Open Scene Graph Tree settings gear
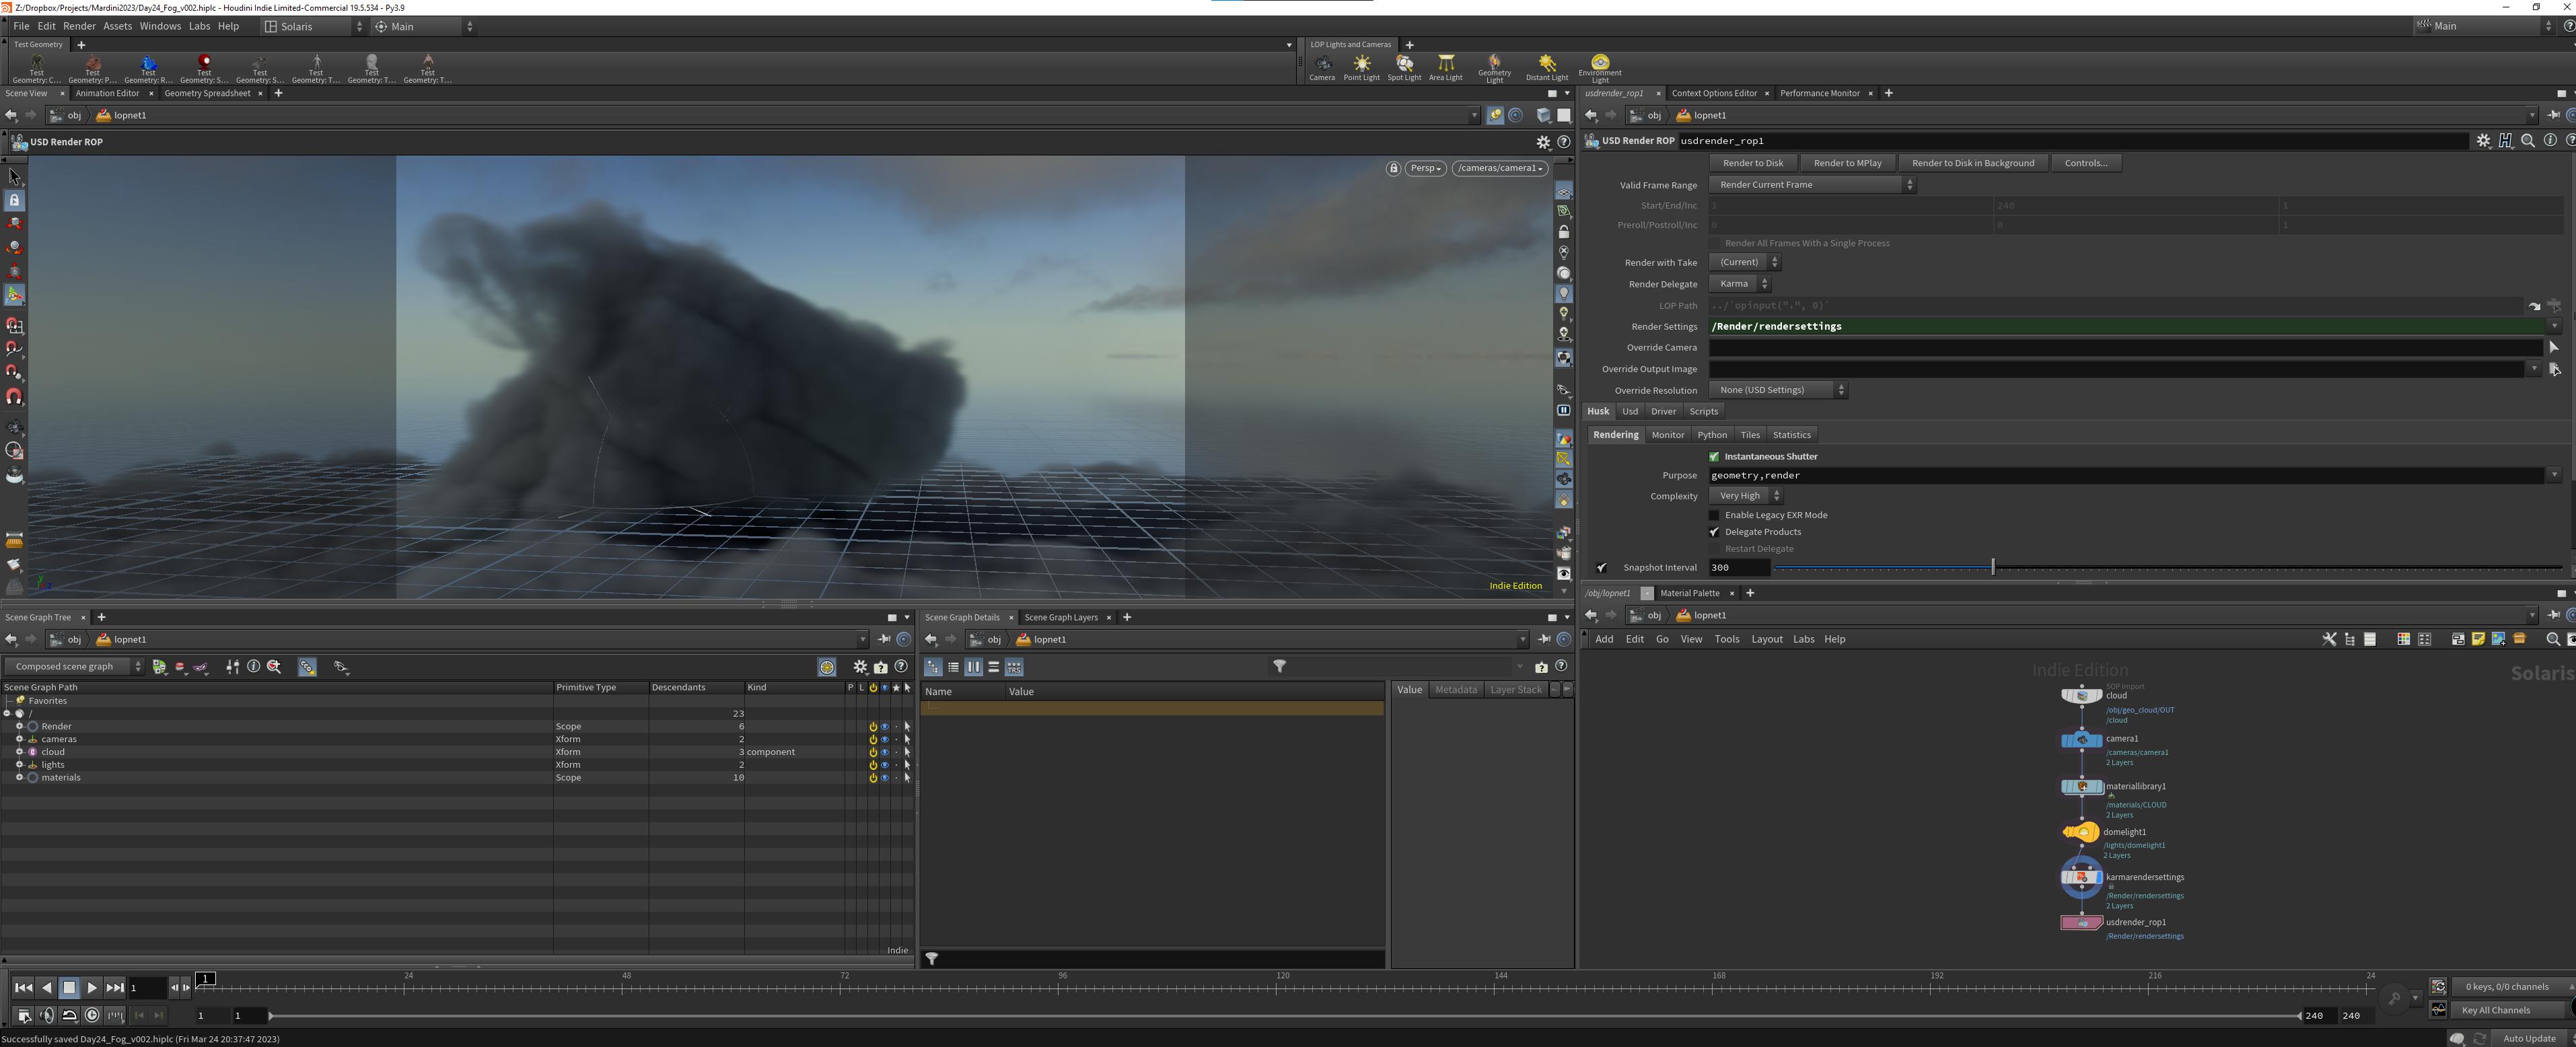The height and width of the screenshot is (1047, 2576). [859, 667]
